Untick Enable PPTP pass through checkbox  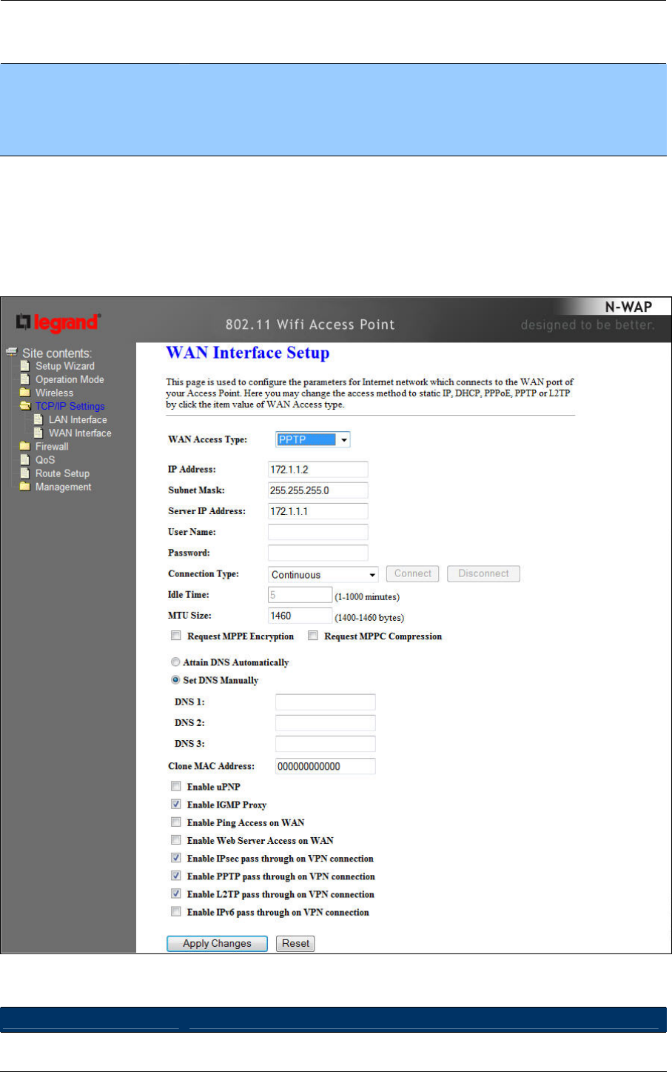click(x=176, y=876)
